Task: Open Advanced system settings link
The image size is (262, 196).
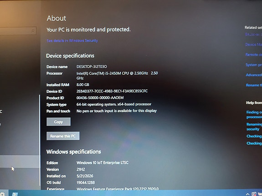Action: [254, 75]
